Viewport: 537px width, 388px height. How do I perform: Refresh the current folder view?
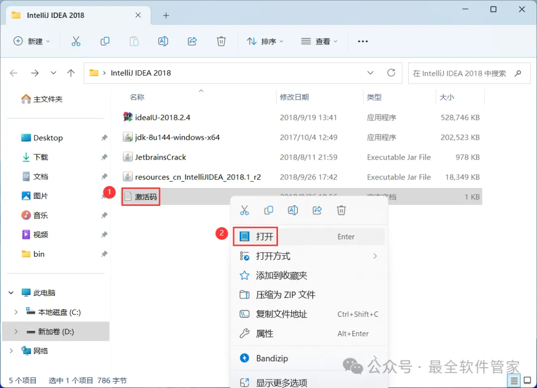click(x=391, y=73)
